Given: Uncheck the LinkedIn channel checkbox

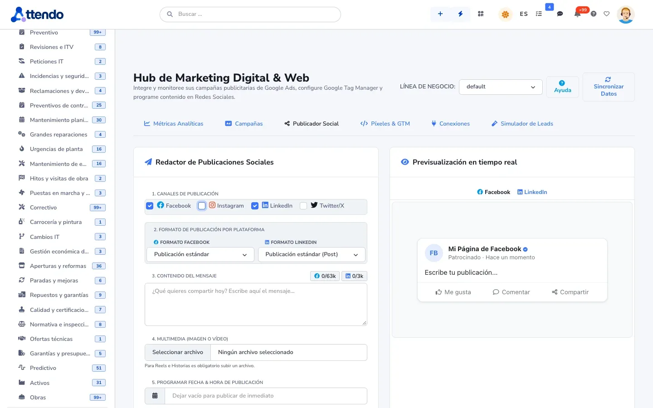Looking at the screenshot, I should pos(255,206).
